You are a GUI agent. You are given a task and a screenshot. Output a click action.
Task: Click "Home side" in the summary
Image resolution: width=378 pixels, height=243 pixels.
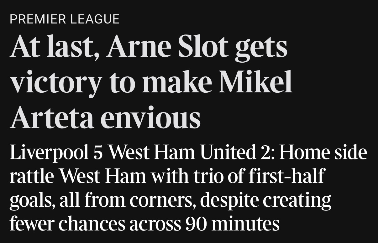point(323,153)
